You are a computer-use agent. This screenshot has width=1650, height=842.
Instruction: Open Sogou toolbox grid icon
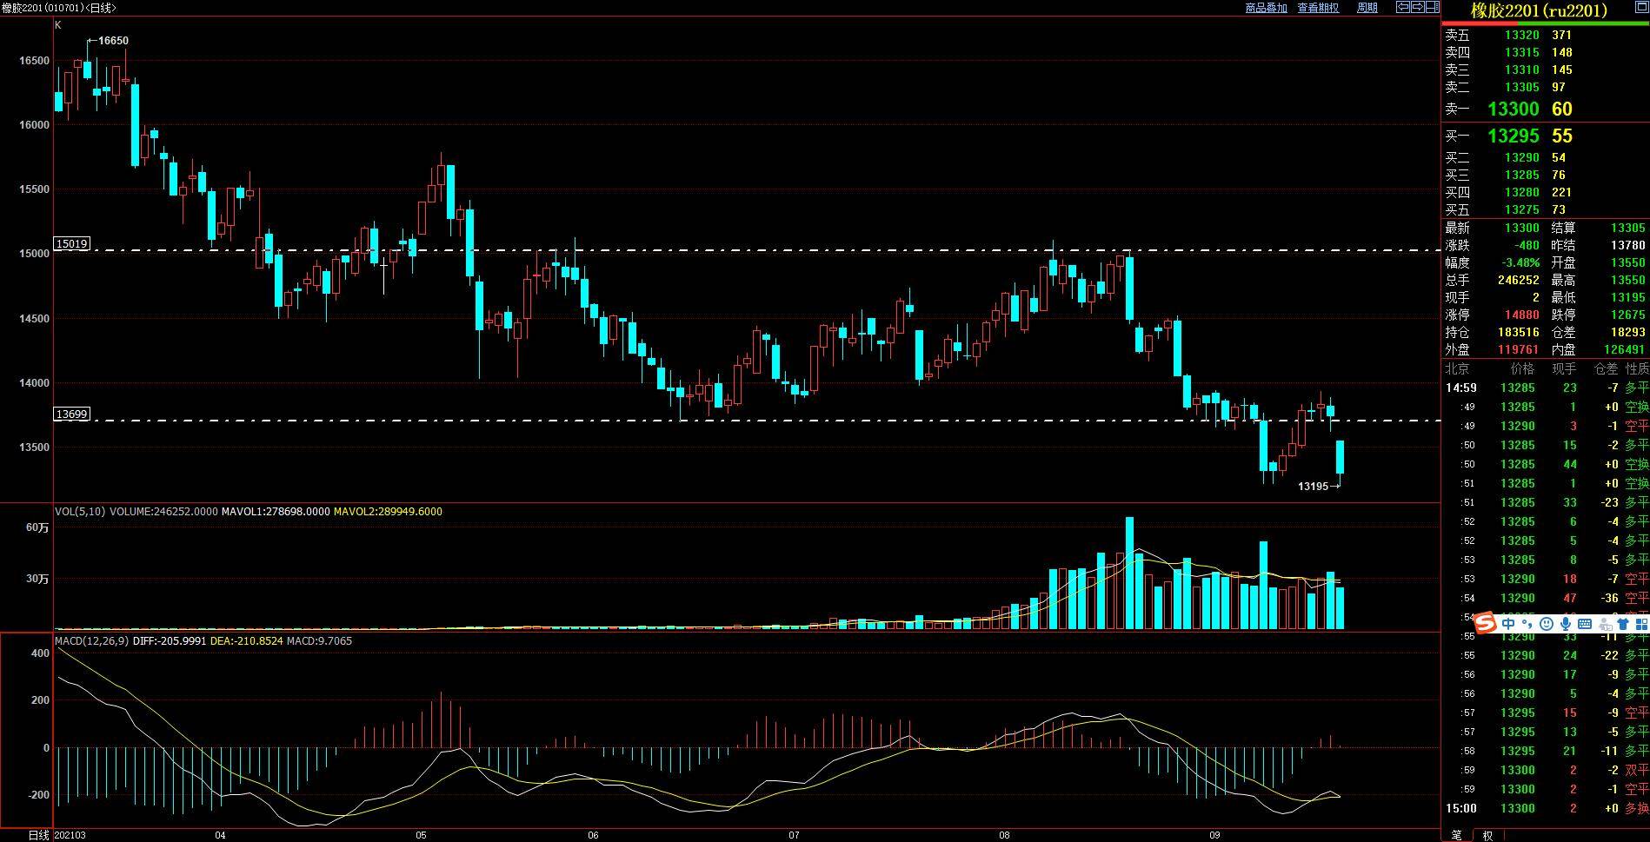click(1641, 624)
